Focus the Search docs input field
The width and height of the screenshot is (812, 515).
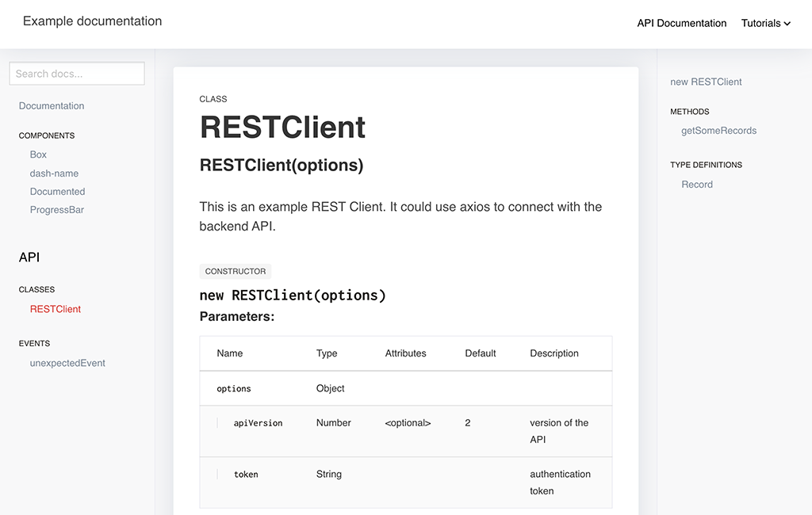point(77,74)
